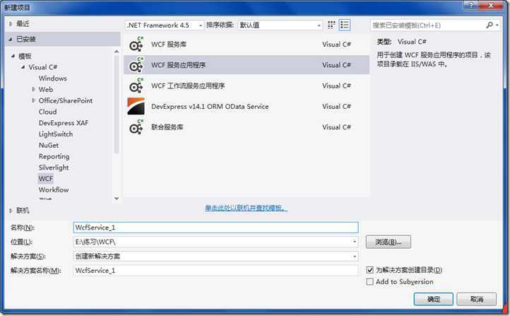The image size is (510, 316).
Task: Click the WCF 工作流服务应用程序 template icon
Action: pos(136,86)
